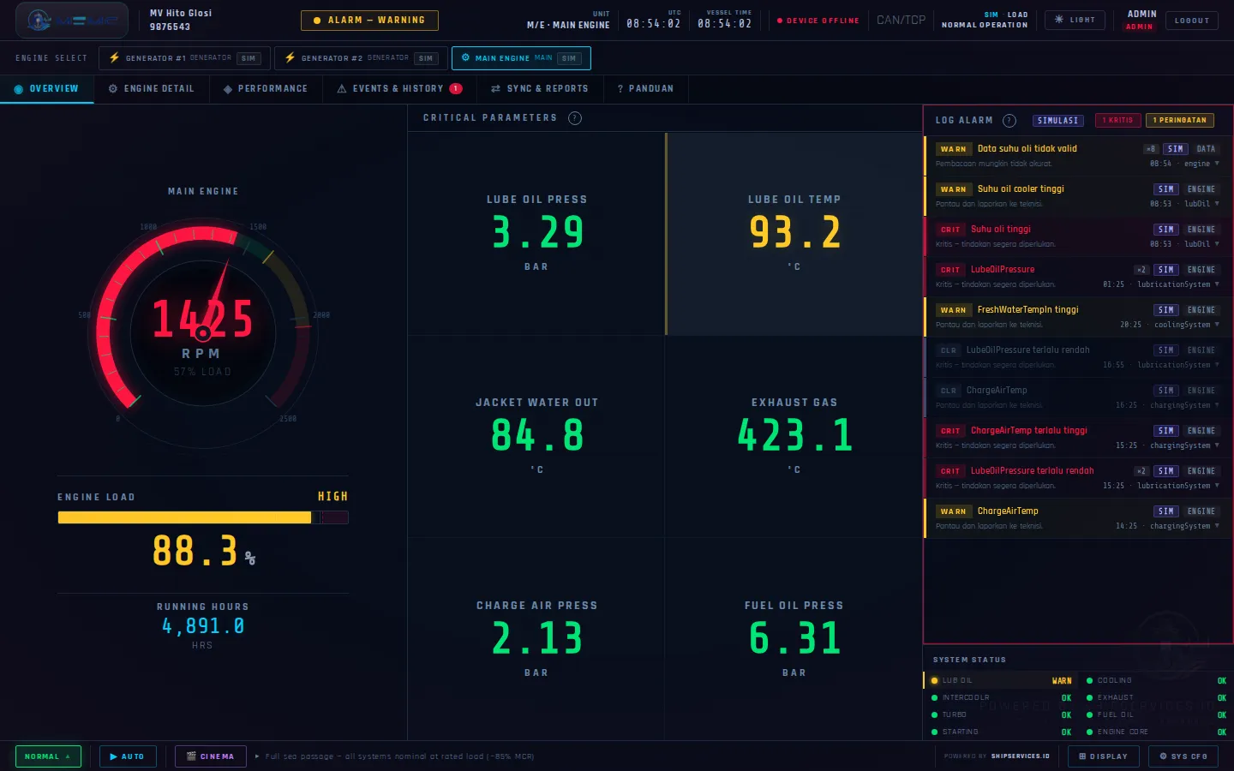Click the red badge on Events & History
Viewport: 1234px width, 771px height.
[456, 88]
